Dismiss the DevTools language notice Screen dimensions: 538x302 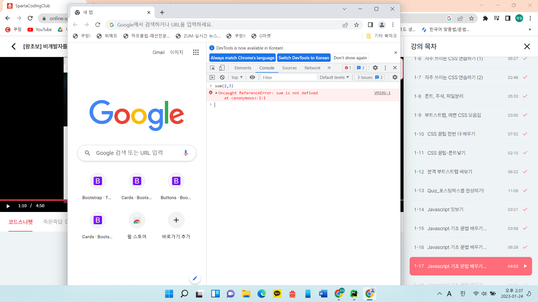(x=395, y=53)
